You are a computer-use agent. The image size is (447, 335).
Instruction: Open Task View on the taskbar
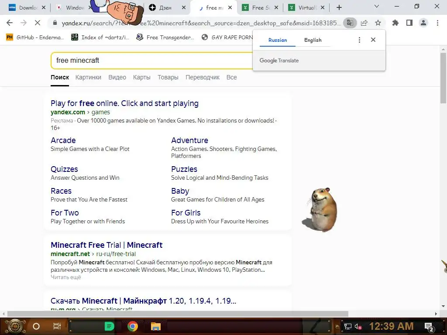point(57,326)
